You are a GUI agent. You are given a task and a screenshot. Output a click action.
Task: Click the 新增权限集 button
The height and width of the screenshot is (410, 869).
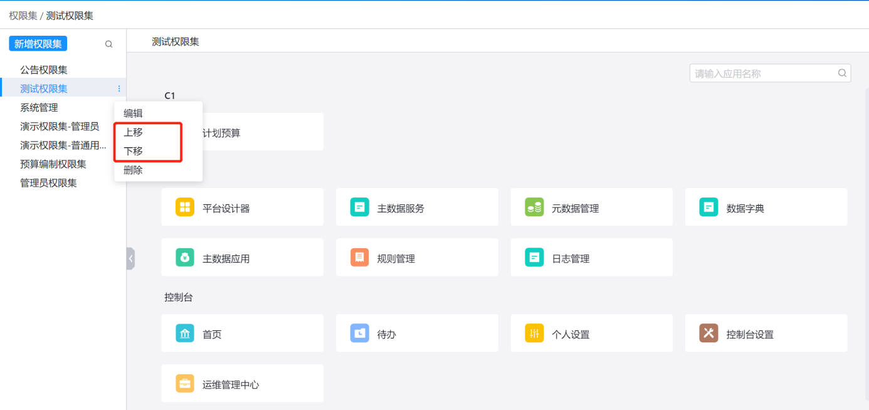(x=38, y=44)
